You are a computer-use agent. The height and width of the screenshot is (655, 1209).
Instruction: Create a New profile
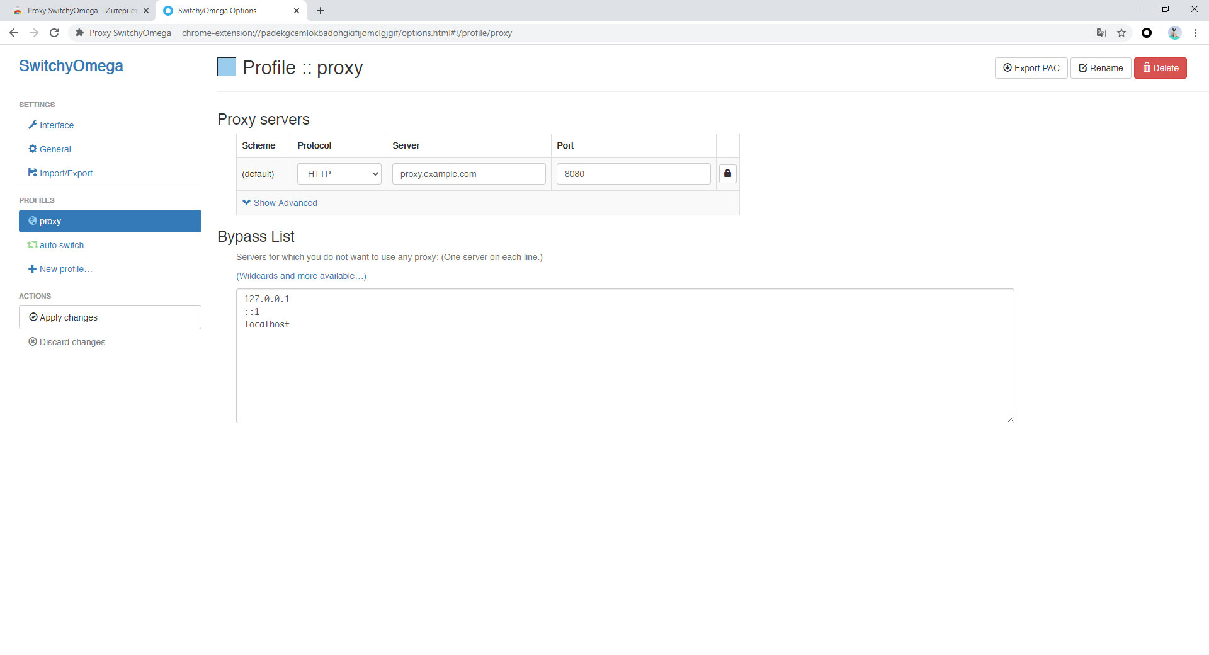tap(60, 269)
